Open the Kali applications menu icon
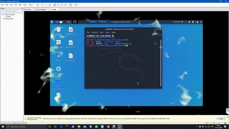The image size is (229, 129). coord(52,22)
